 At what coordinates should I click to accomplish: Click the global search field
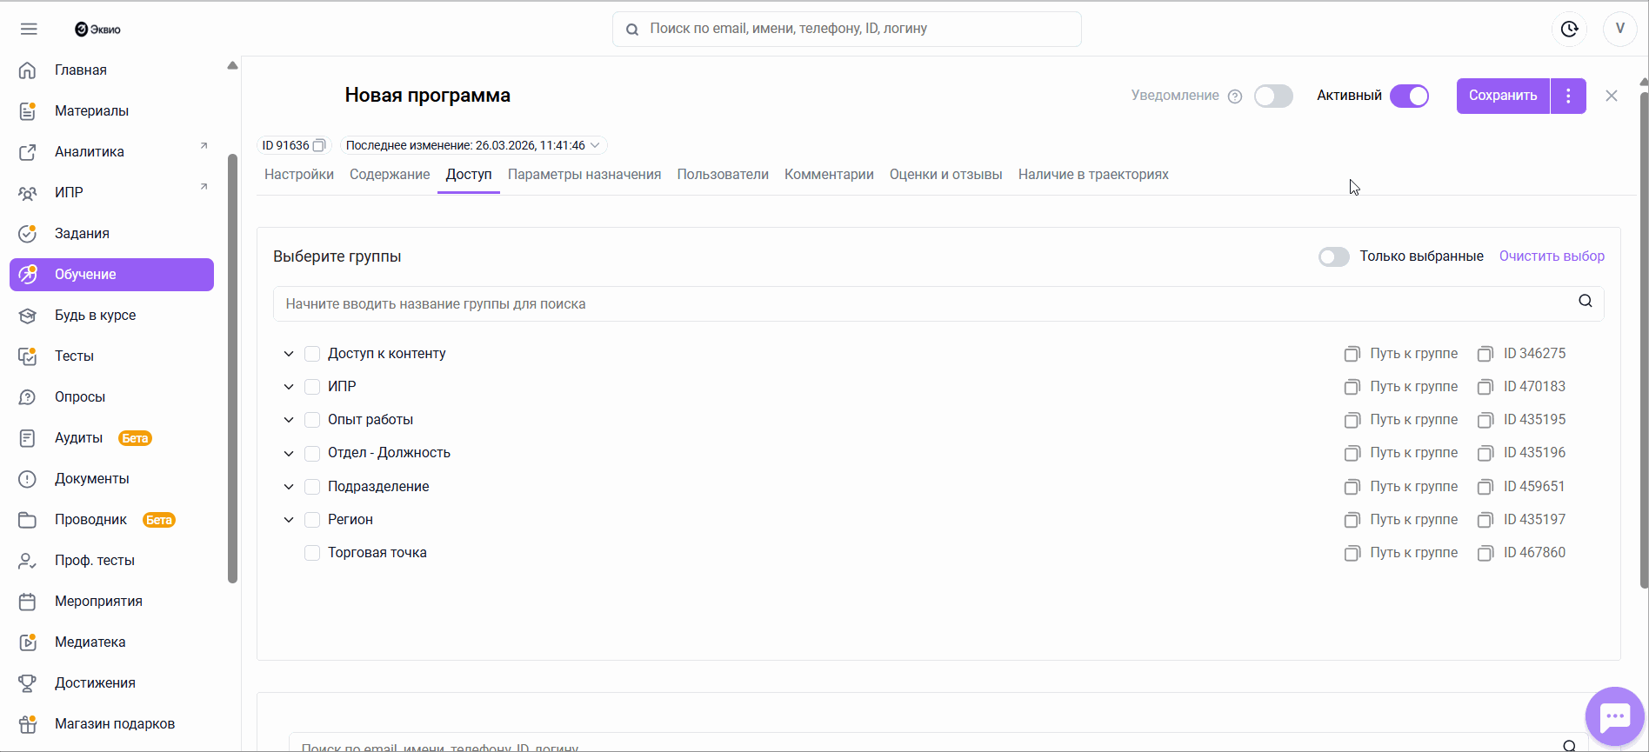pyautogui.click(x=847, y=29)
